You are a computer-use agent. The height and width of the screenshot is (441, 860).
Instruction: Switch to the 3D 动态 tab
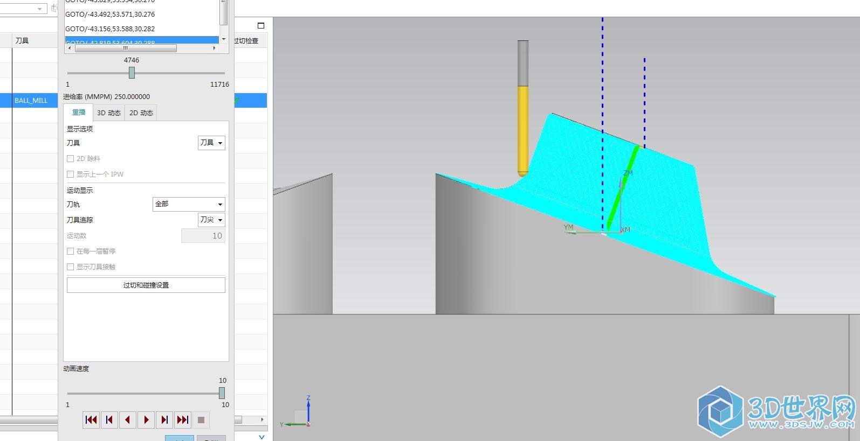109,113
